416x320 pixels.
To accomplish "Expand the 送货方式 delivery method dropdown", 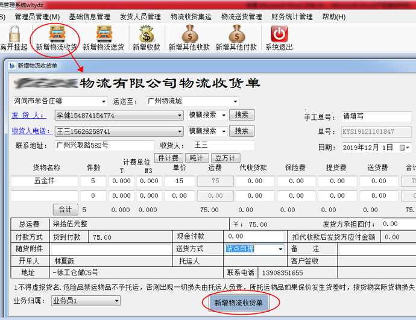I will tap(280, 249).
